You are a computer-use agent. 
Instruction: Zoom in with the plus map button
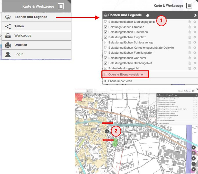tap(194, 158)
